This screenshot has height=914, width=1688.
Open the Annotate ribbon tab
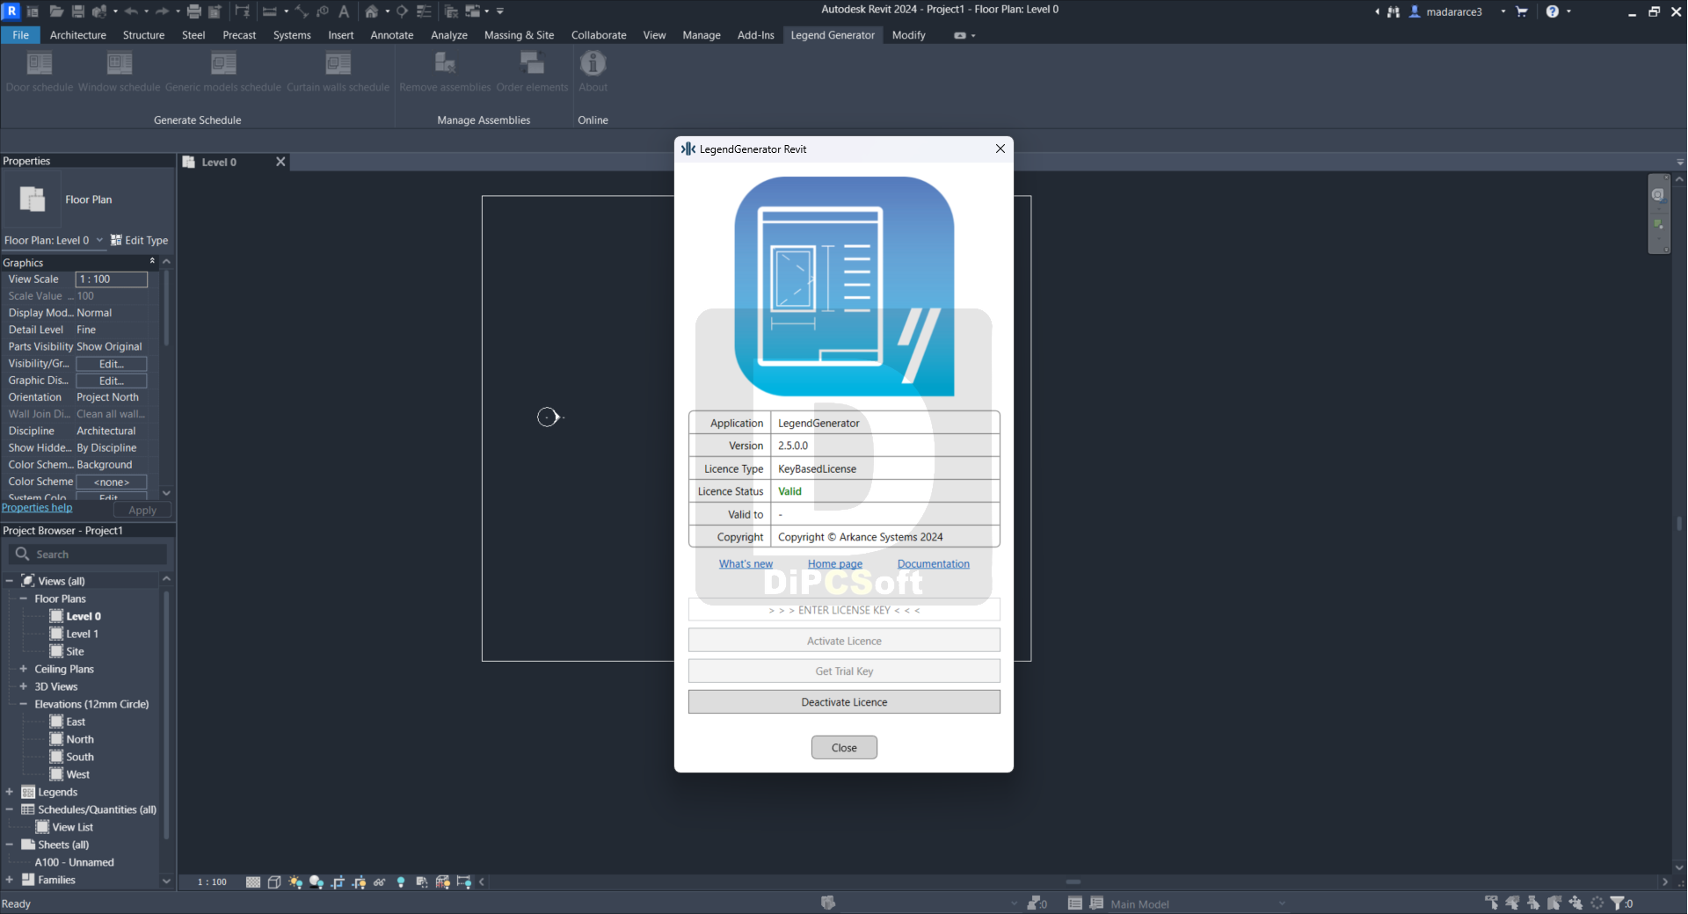pos(392,35)
